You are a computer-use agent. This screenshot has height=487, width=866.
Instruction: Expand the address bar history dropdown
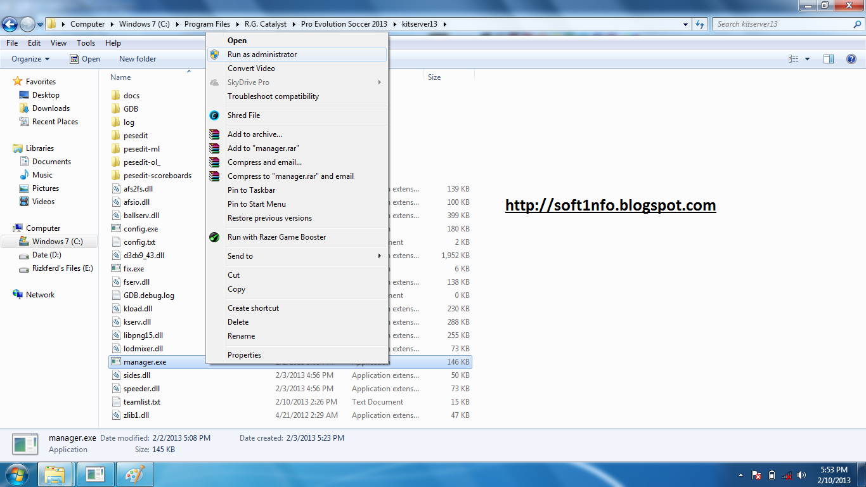pyautogui.click(x=686, y=24)
